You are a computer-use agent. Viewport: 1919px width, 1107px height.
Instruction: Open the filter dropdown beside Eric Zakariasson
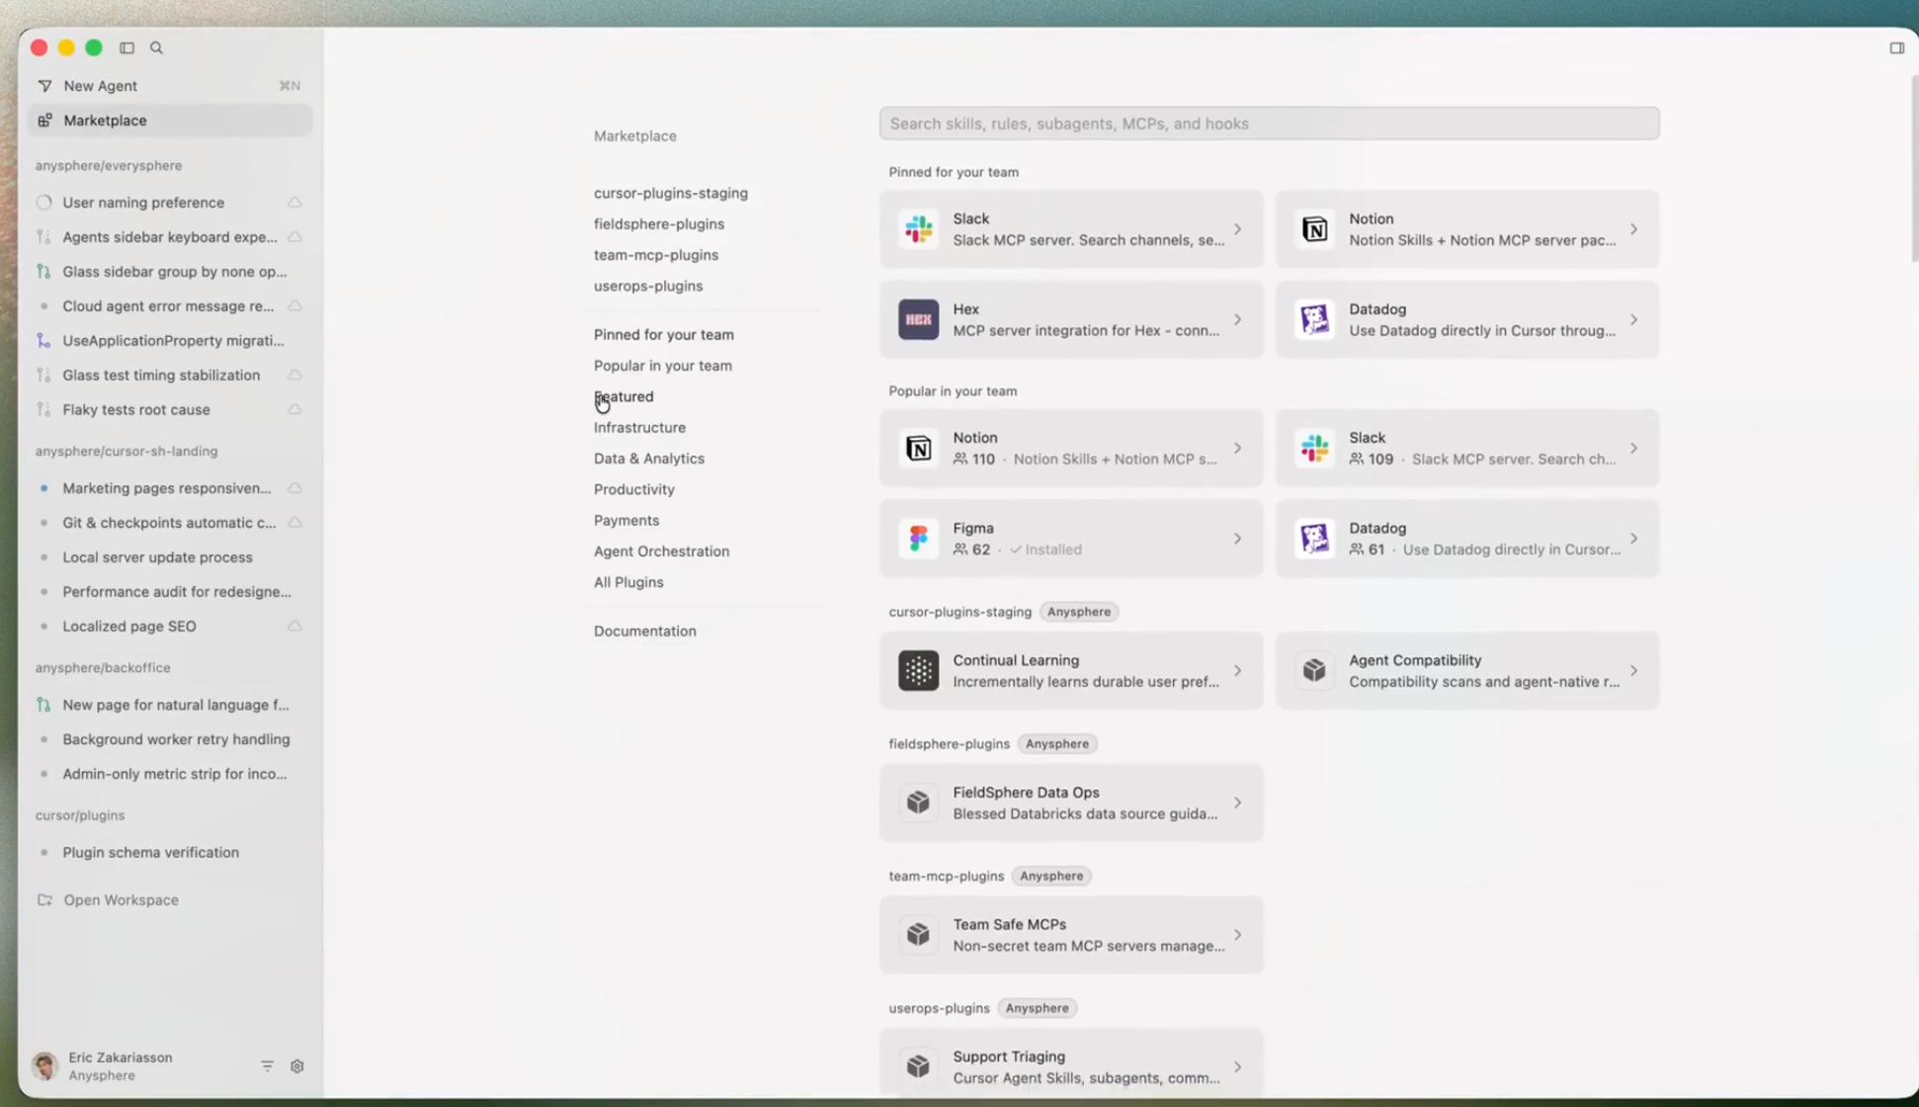pyautogui.click(x=267, y=1065)
